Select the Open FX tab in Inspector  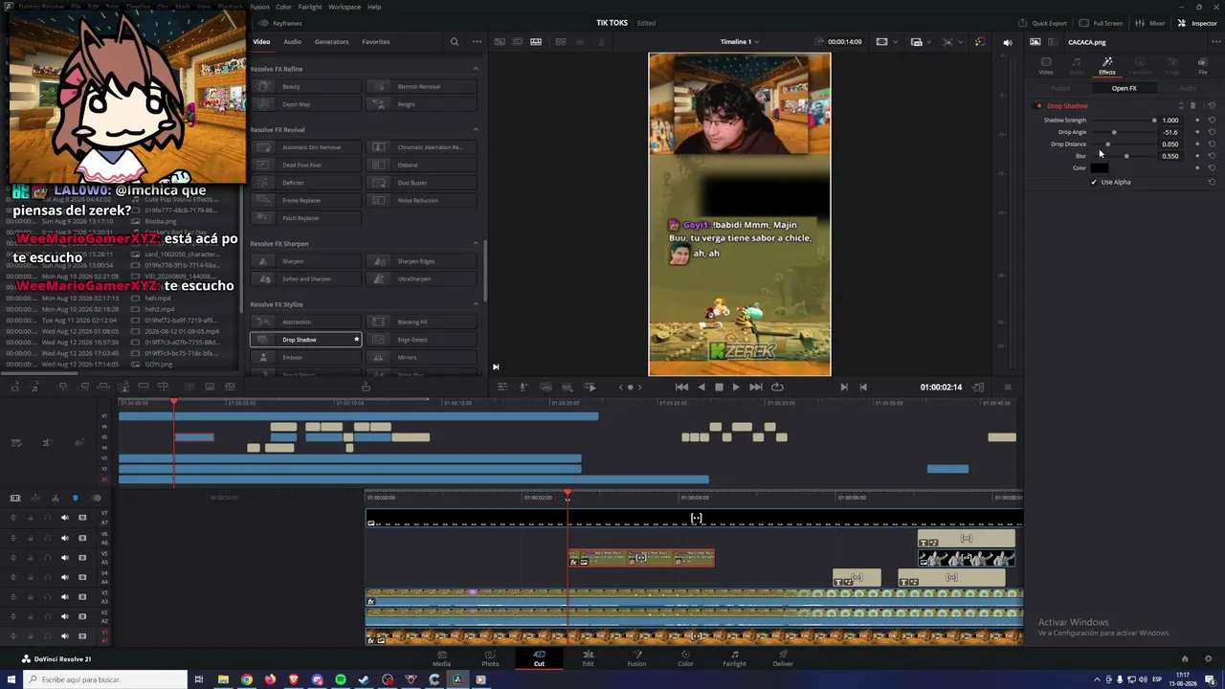tap(1125, 88)
